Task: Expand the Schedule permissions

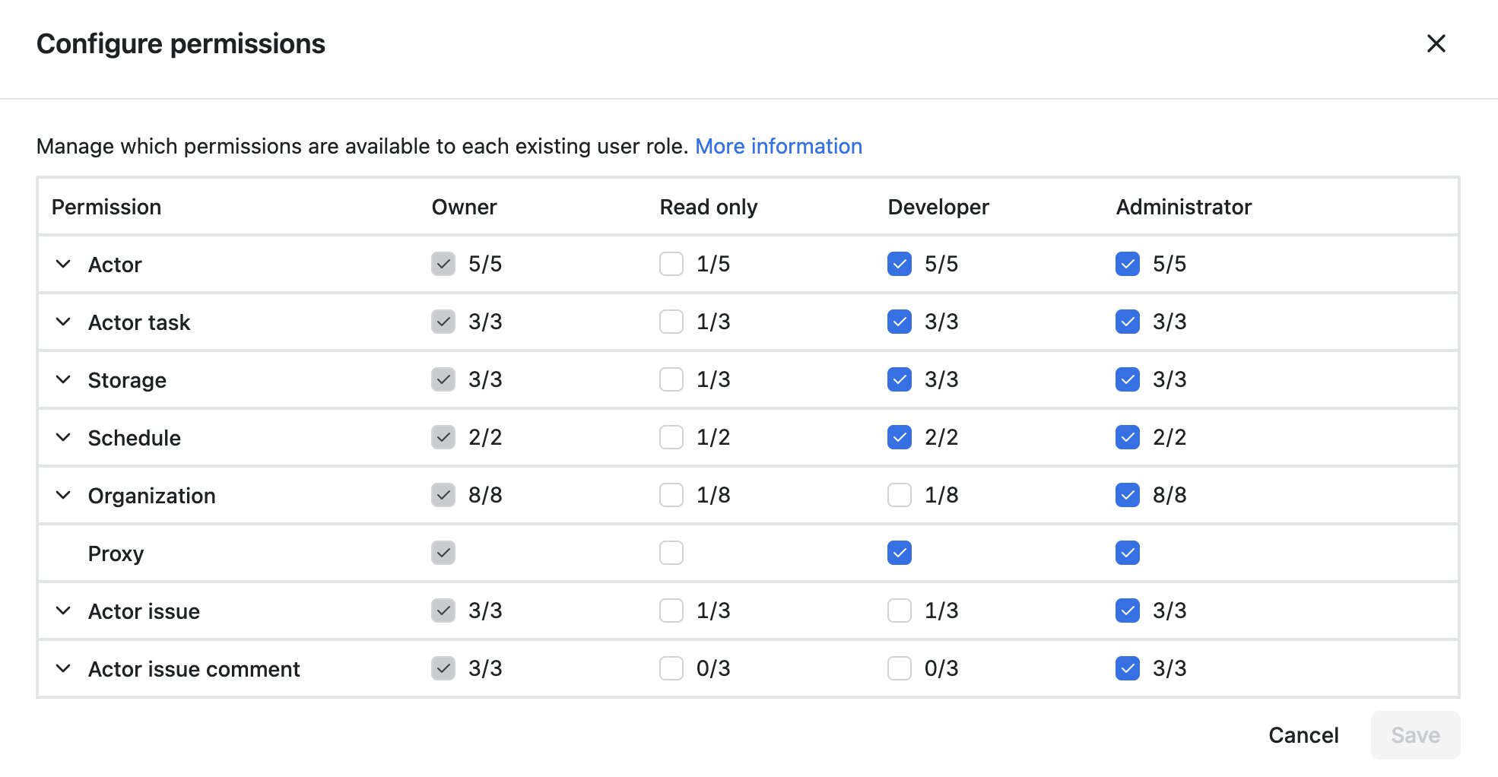Action: 63,437
